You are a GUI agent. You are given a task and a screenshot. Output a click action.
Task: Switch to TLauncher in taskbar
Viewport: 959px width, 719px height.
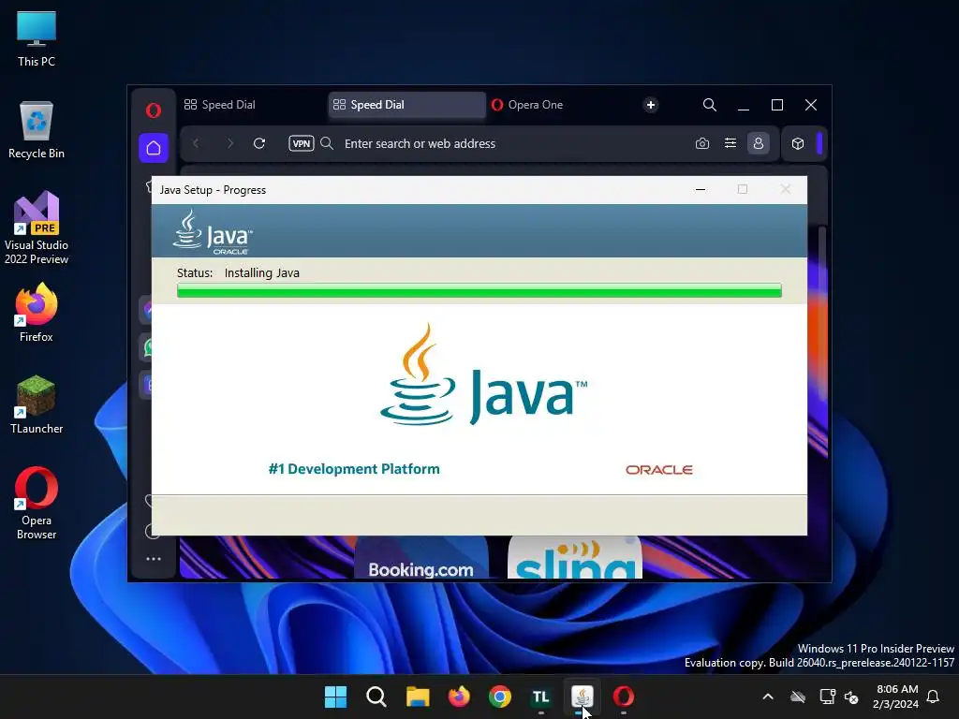coord(540,697)
